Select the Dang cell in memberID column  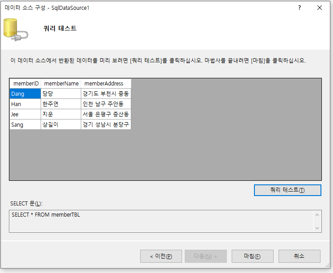pos(25,94)
